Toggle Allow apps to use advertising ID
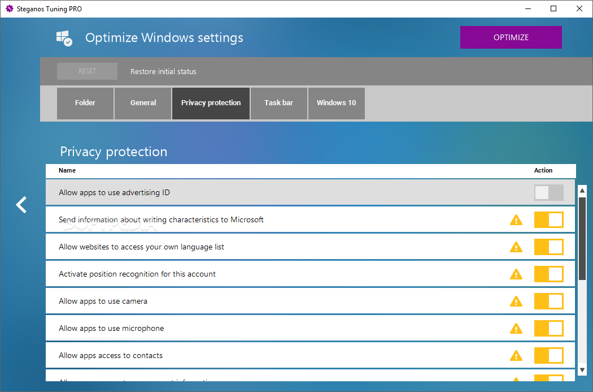593x392 pixels. (x=549, y=192)
